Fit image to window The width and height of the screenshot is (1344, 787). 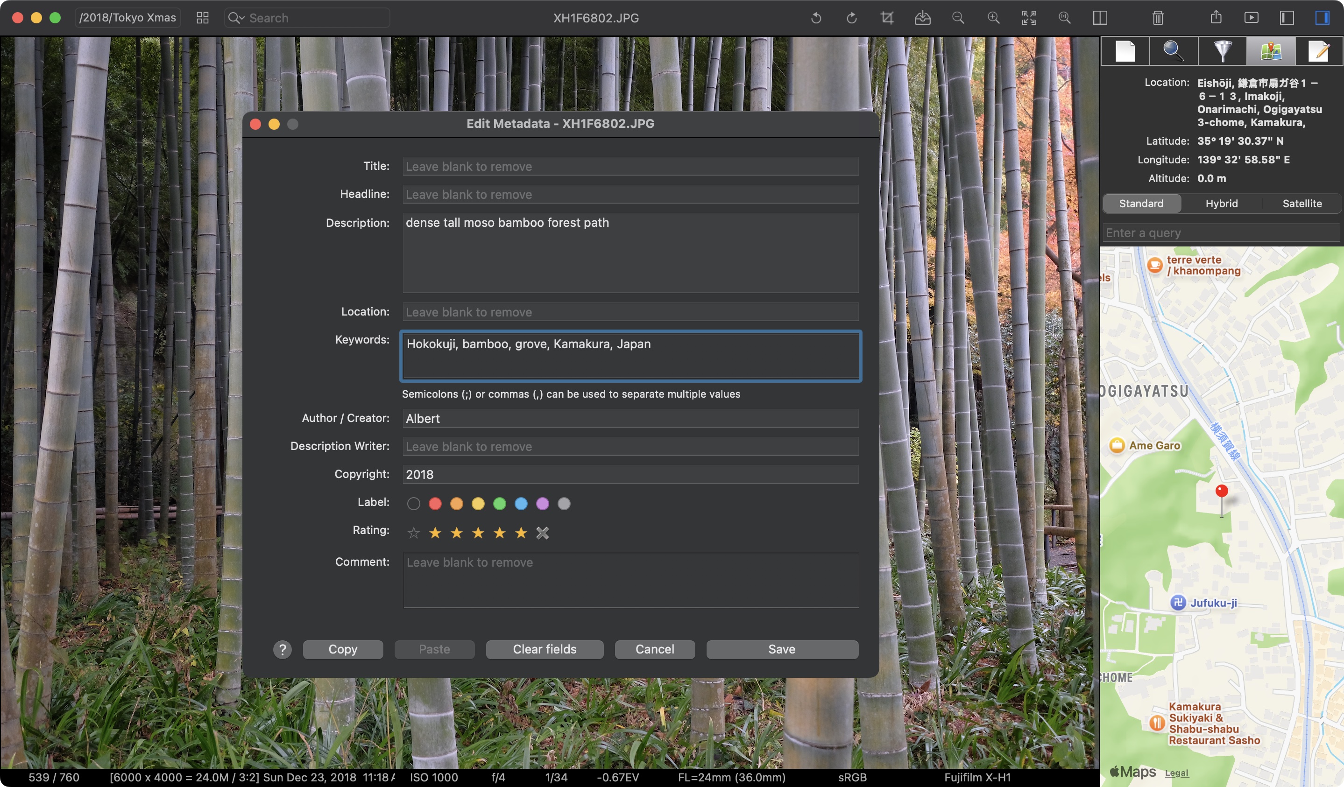pos(1029,18)
